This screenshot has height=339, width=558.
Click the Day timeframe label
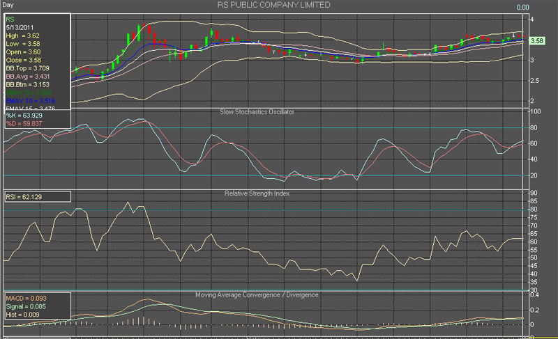tap(8, 5)
